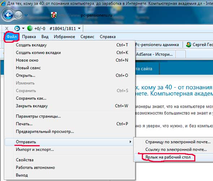Open the Избранное menu
Image resolution: width=213 pixels, height=181 pixels.
tap(64, 37)
